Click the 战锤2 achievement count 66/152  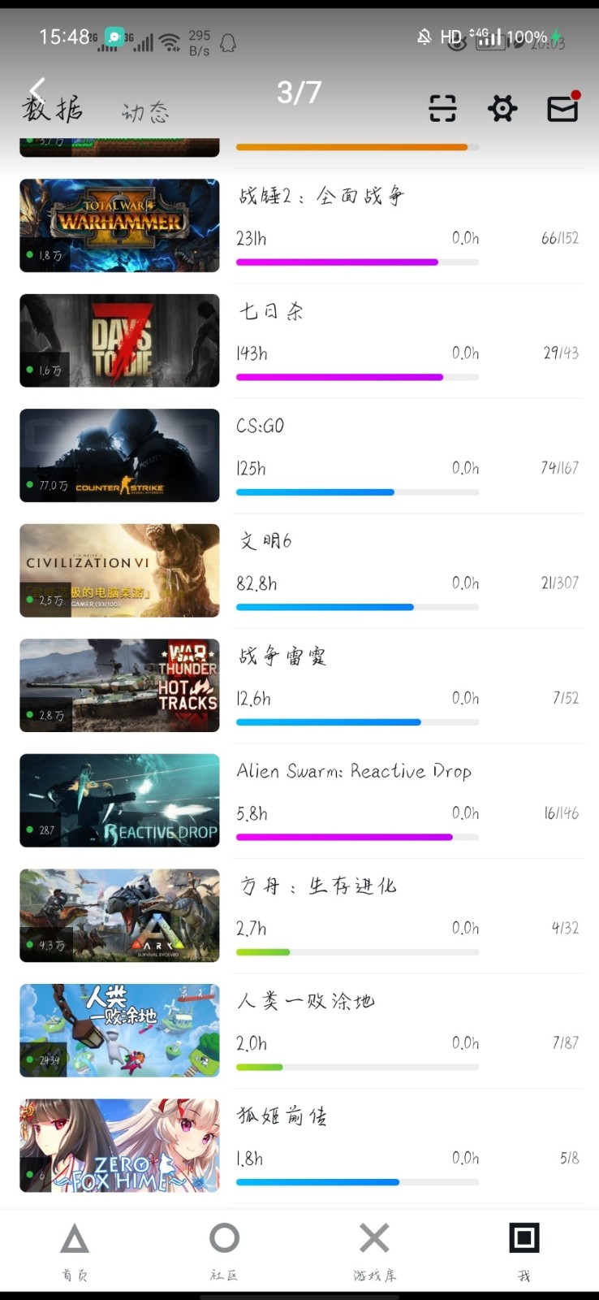click(560, 238)
